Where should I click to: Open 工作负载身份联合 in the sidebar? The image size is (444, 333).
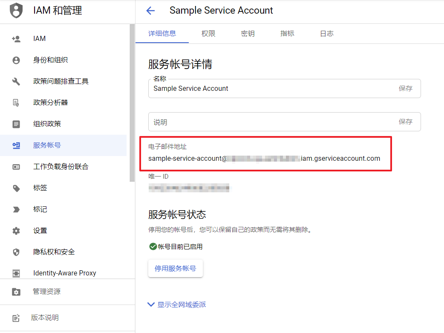(x=61, y=167)
